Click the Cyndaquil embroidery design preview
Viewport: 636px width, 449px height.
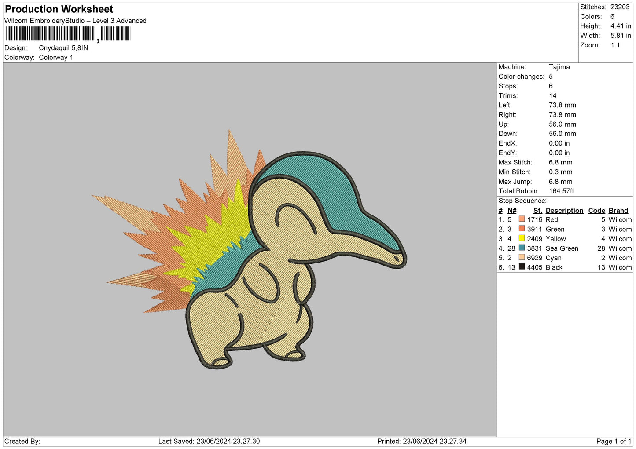point(249,249)
